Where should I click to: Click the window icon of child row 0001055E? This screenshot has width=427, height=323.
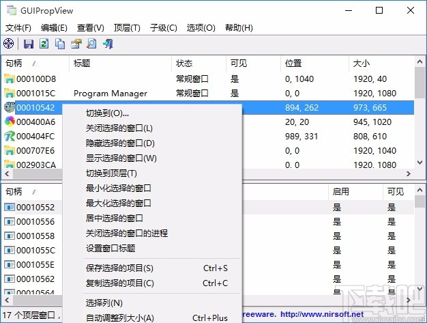coord(10,264)
